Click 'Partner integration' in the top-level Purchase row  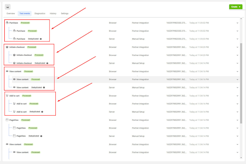[140, 23]
